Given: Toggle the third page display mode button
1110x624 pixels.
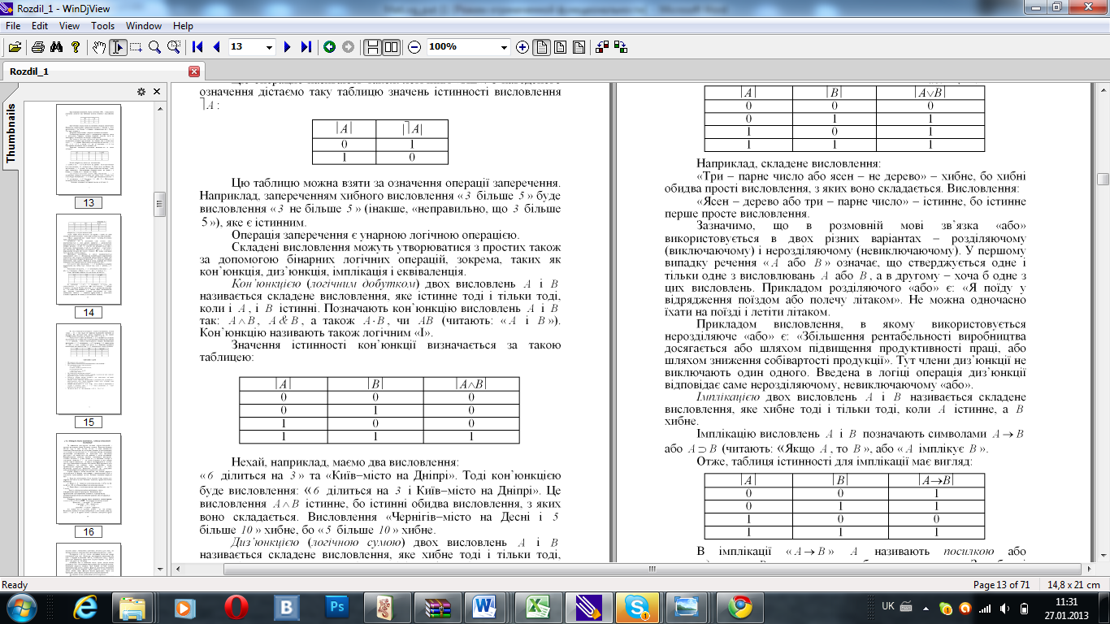Looking at the screenshot, I should [x=578, y=47].
